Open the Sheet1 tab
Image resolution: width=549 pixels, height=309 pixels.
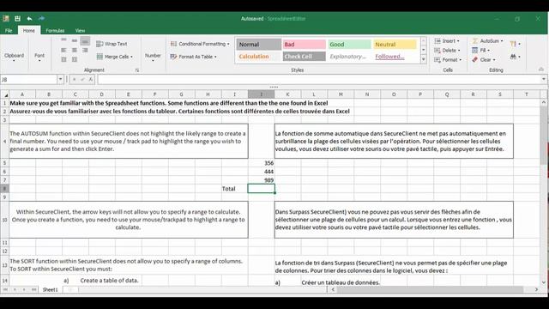coord(50,290)
